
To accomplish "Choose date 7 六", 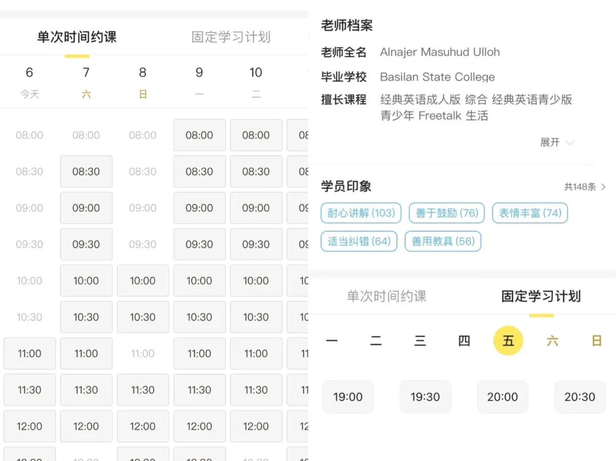I will tap(86, 83).
